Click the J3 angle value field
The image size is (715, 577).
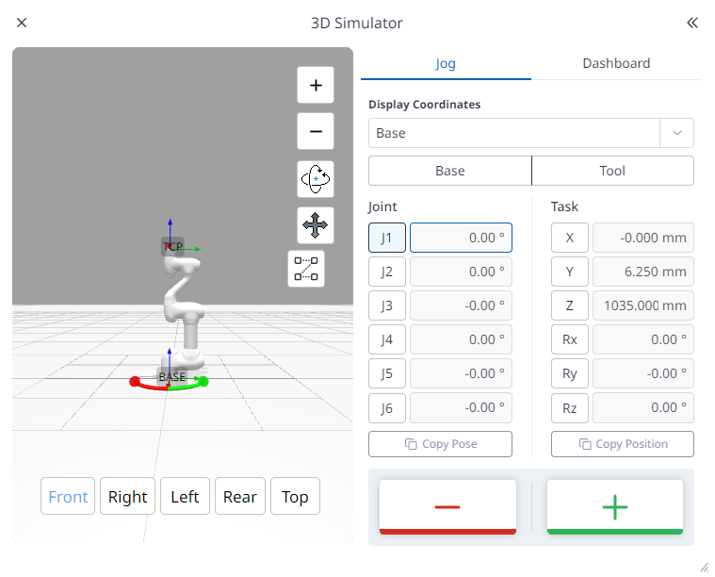pyautogui.click(x=461, y=305)
